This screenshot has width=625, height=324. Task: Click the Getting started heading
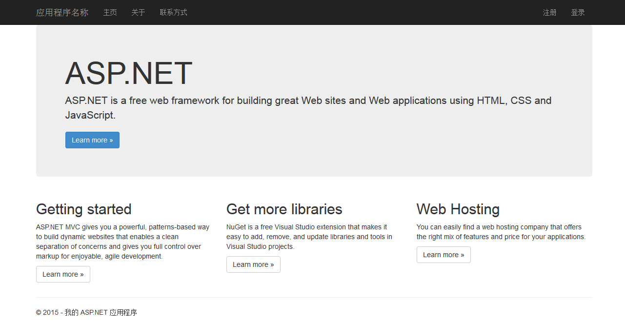(84, 209)
